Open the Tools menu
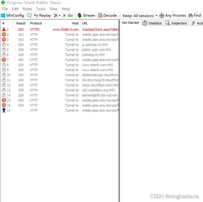The width and height of the screenshot is (203, 202). [41, 9]
